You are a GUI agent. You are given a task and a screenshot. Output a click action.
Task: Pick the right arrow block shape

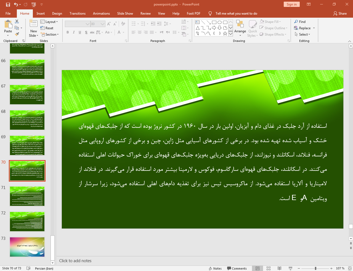[x=214, y=28]
